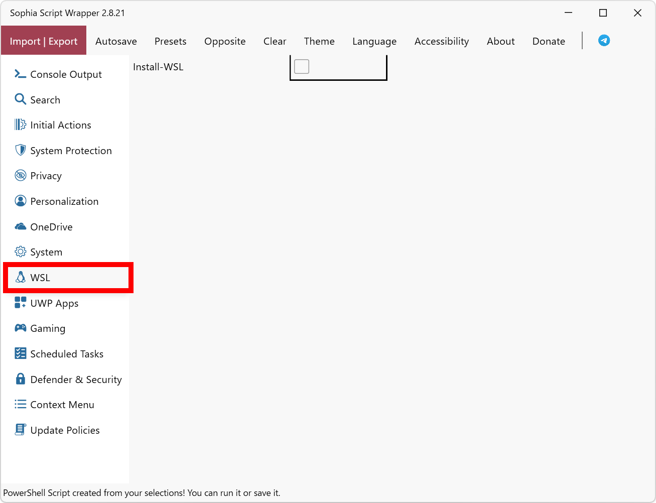Open the Context Menu list icon
This screenshot has width=656, height=503.
20,404
